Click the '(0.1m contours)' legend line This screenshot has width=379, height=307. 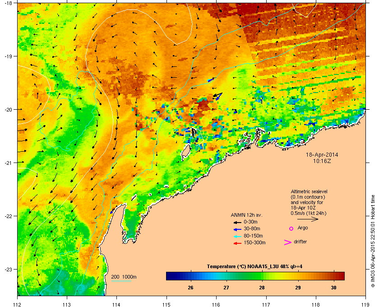(308, 197)
